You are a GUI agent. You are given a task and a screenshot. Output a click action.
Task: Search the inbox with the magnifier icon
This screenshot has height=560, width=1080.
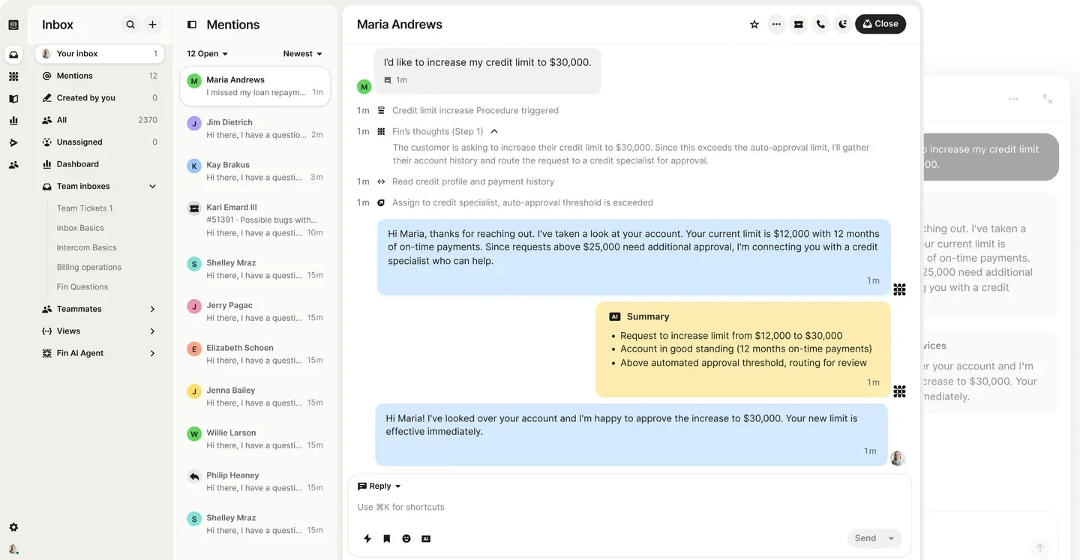130,25
